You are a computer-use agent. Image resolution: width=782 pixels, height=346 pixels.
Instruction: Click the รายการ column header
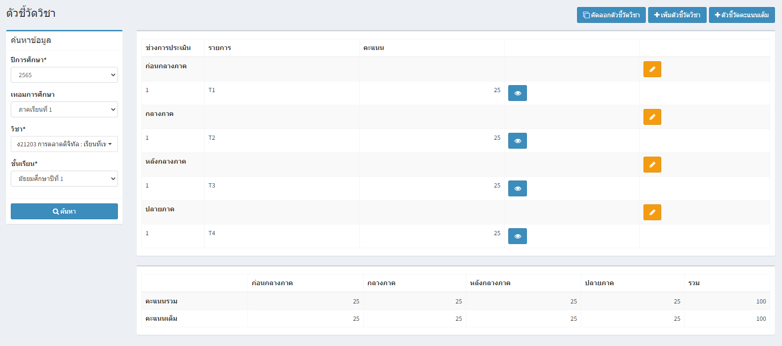click(x=219, y=48)
